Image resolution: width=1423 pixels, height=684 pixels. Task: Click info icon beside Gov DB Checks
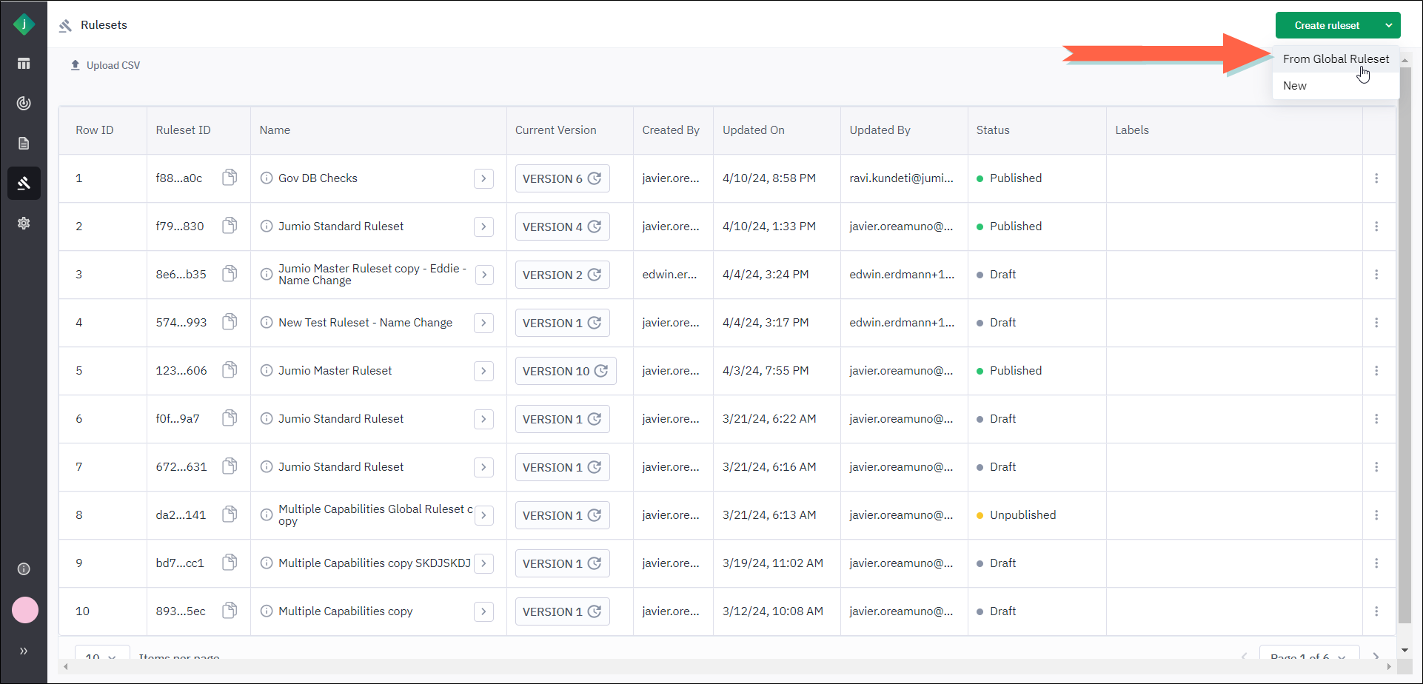pyautogui.click(x=267, y=178)
